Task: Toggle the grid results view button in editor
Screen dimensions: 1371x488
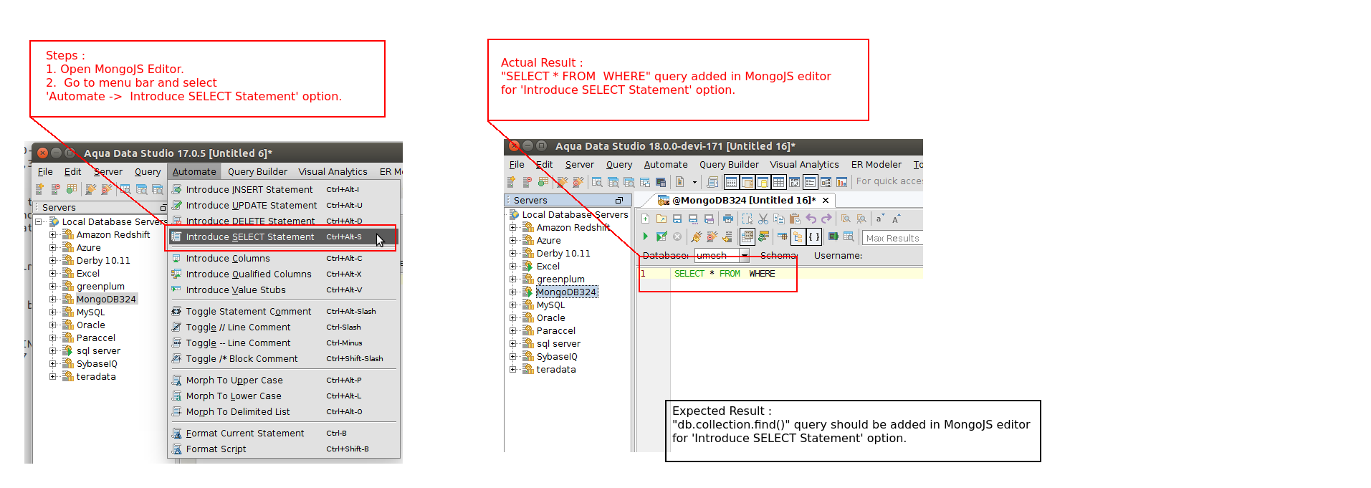Action: (x=747, y=236)
